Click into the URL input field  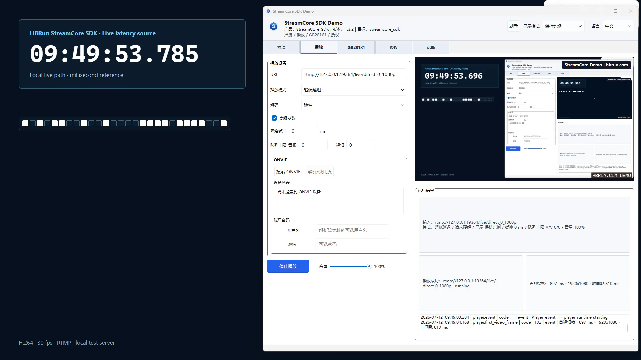click(354, 74)
